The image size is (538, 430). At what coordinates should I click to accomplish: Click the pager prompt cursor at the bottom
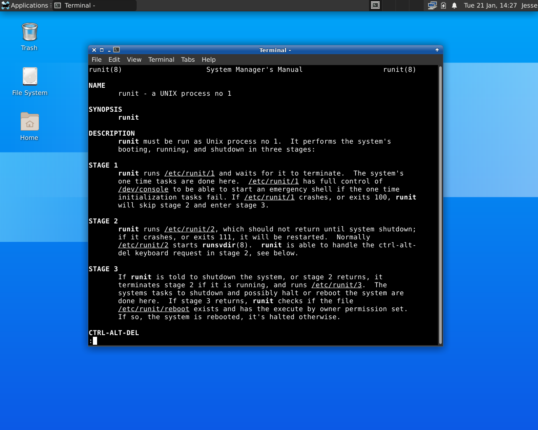(x=95, y=341)
